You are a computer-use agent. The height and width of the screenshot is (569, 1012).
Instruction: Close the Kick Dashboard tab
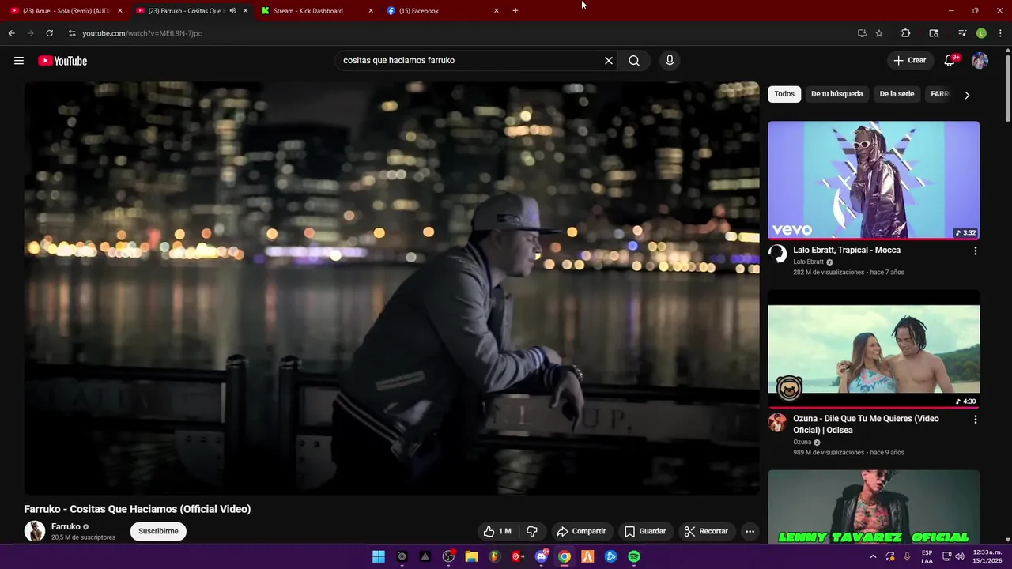(371, 11)
